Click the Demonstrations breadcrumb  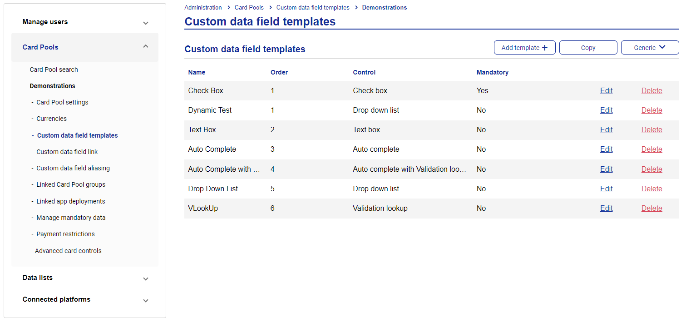[385, 8]
